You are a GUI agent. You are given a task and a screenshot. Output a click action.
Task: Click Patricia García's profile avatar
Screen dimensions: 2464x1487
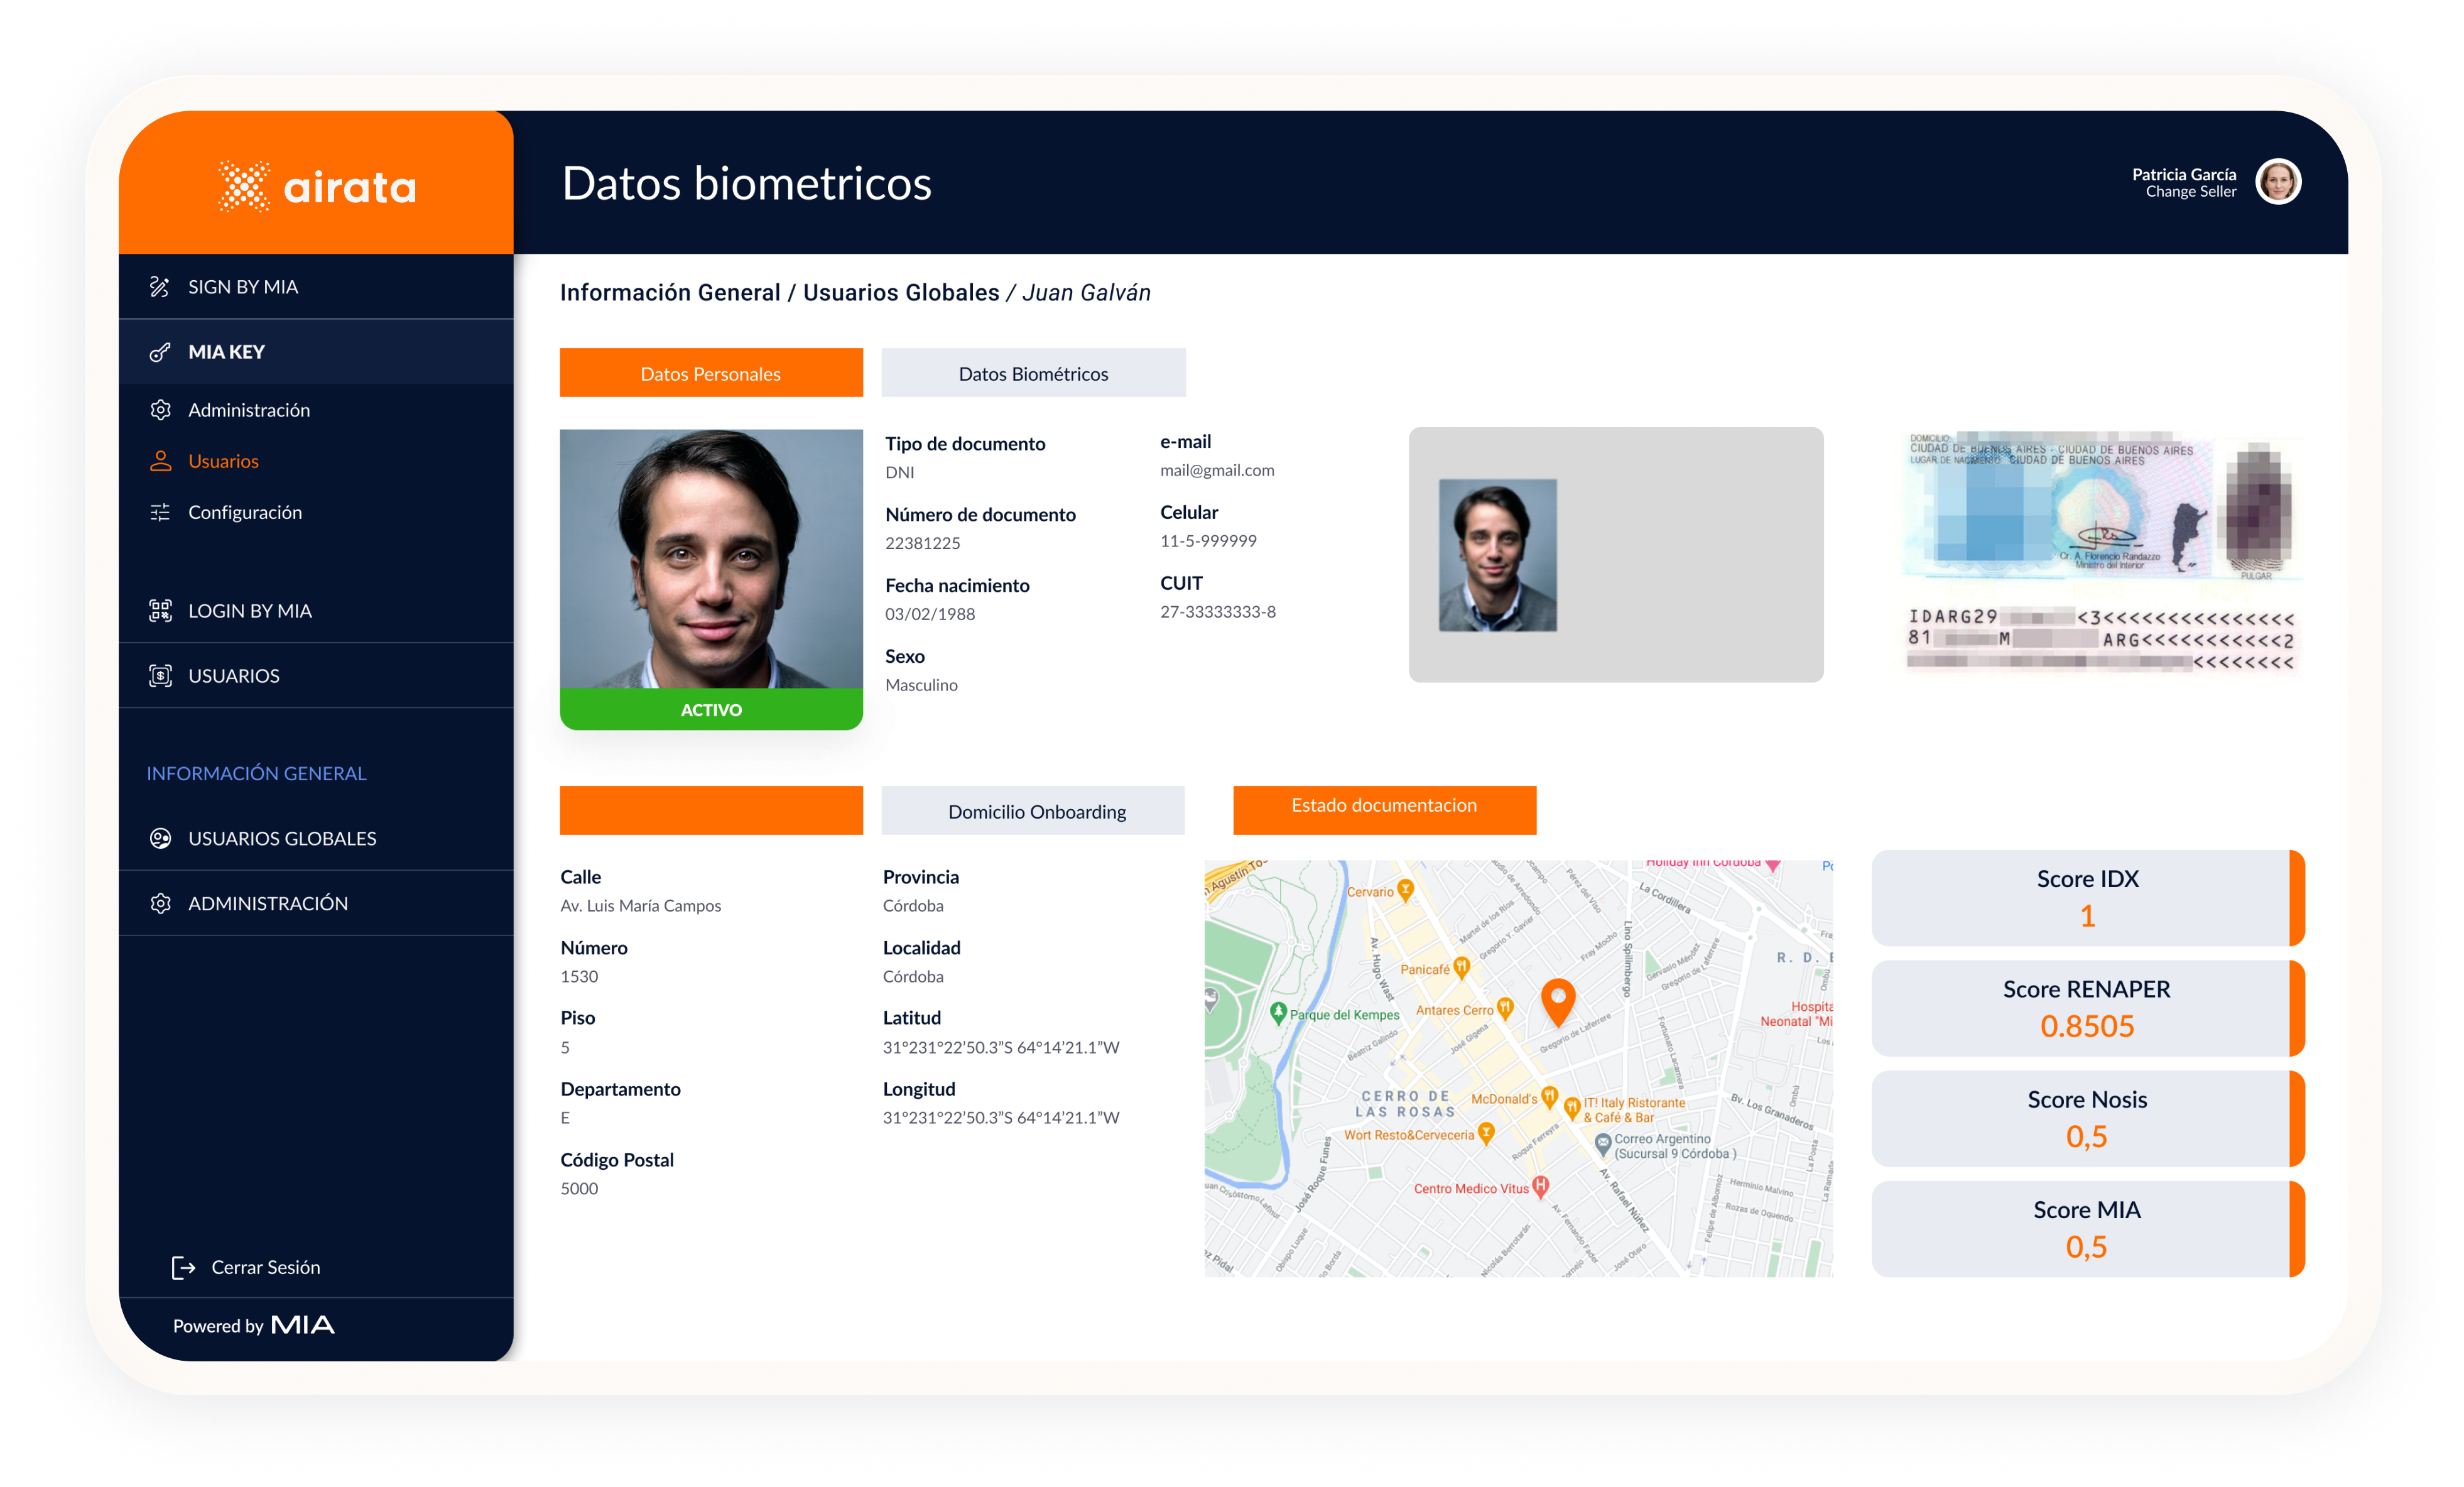click(2279, 182)
